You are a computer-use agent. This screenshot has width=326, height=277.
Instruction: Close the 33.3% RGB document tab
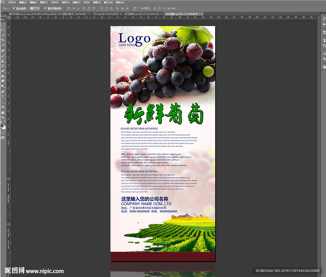pyautogui.click(x=202, y=14)
